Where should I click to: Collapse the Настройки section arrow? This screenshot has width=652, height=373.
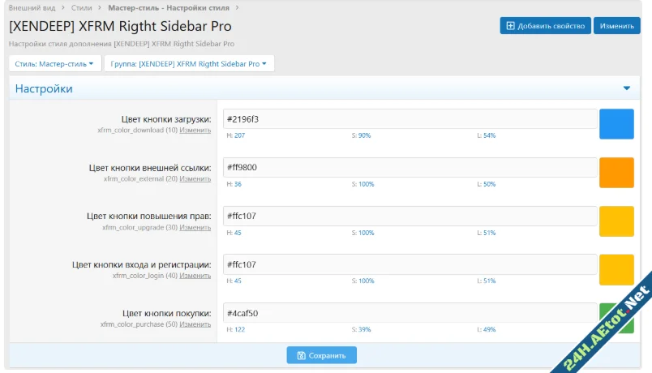626,88
